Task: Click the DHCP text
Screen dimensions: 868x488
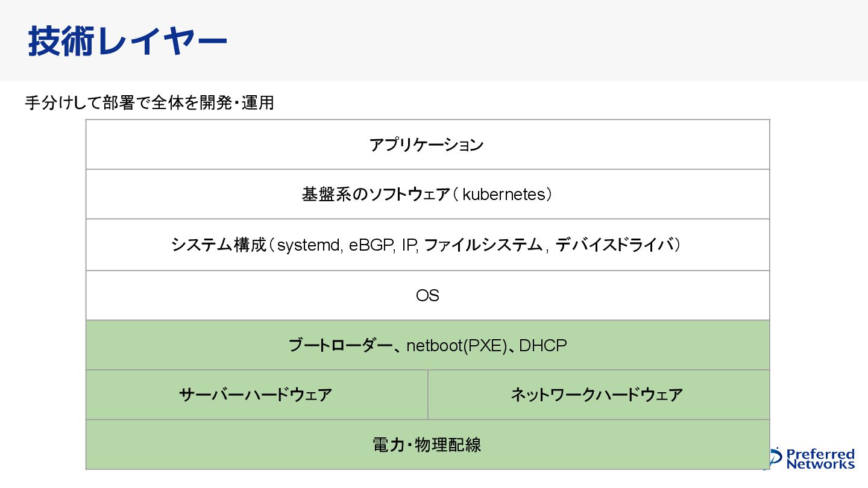Action: point(542,346)
